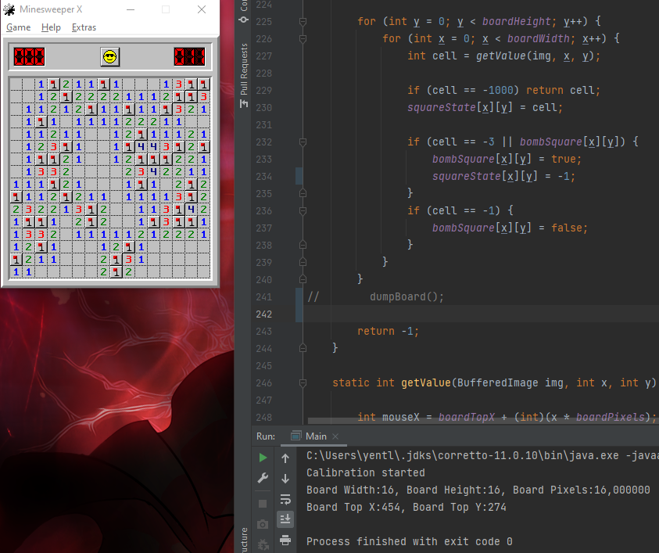The height and width of the screenshot is (553, 659).
Task: Click line number 246 in the gutter
Action: pos(264,383)
